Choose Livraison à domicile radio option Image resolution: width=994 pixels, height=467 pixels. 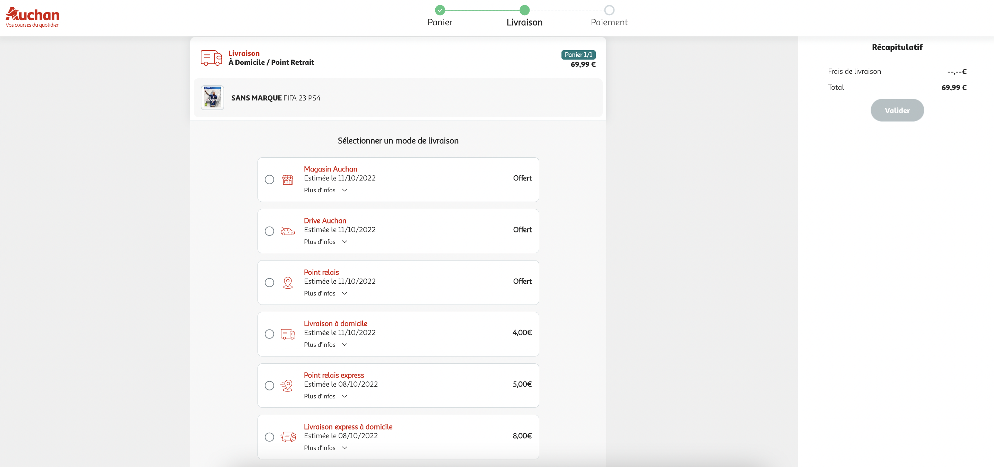click(269, 334)
